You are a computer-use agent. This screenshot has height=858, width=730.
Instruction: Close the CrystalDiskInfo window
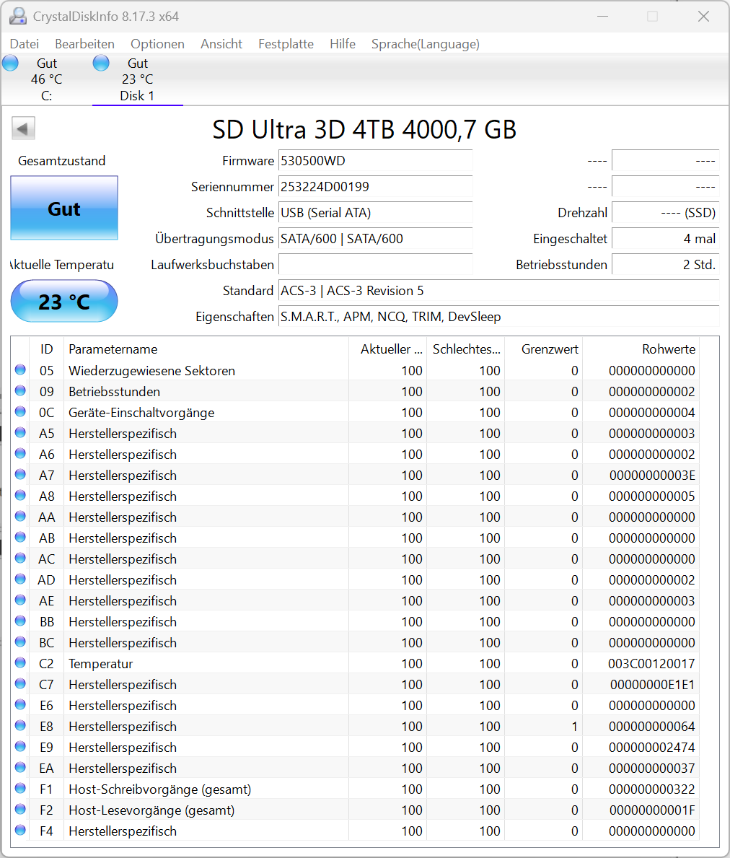(704, 17)
